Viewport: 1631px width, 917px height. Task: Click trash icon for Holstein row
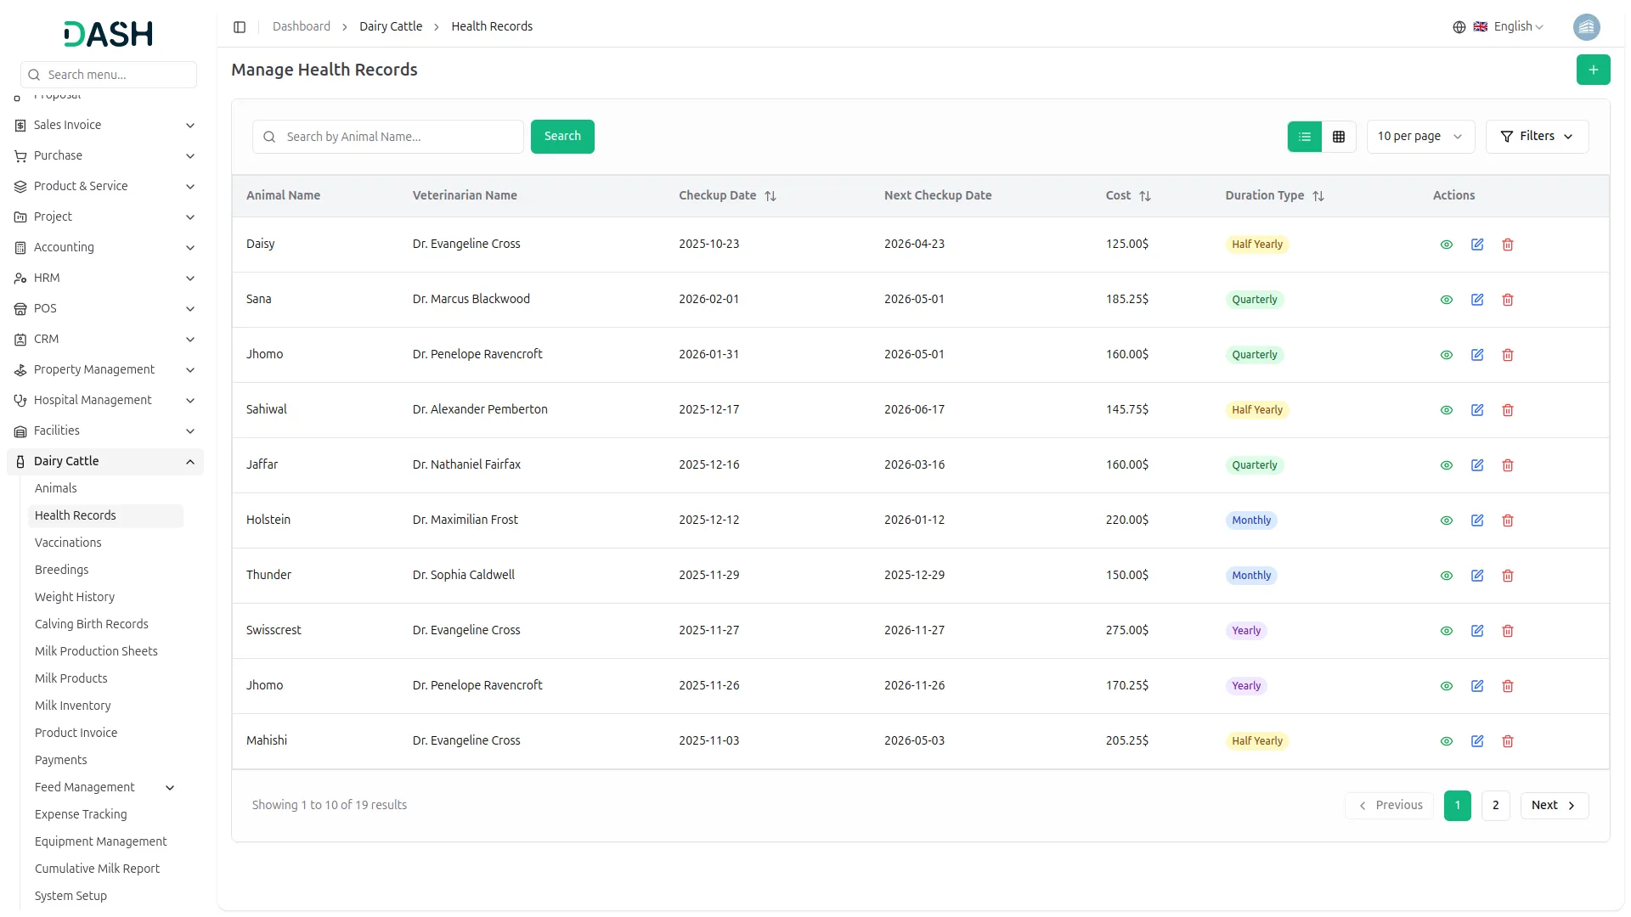click(x=1508, y=520)
